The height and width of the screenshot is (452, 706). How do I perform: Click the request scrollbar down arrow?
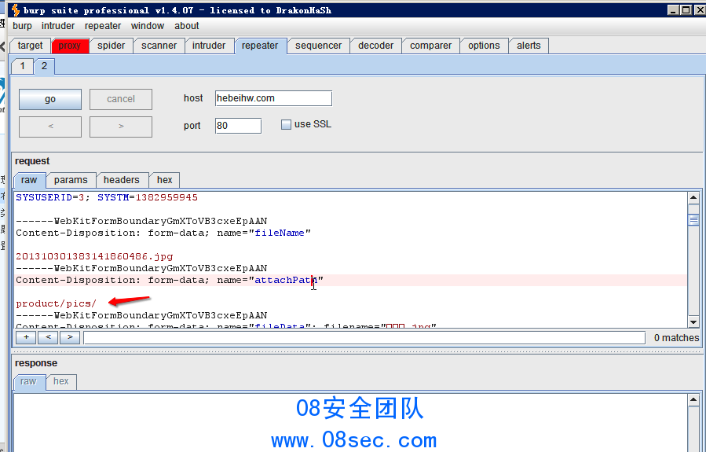tap(693, 322)
